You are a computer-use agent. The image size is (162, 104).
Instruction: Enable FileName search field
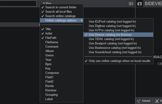click(x=62, y=42)
